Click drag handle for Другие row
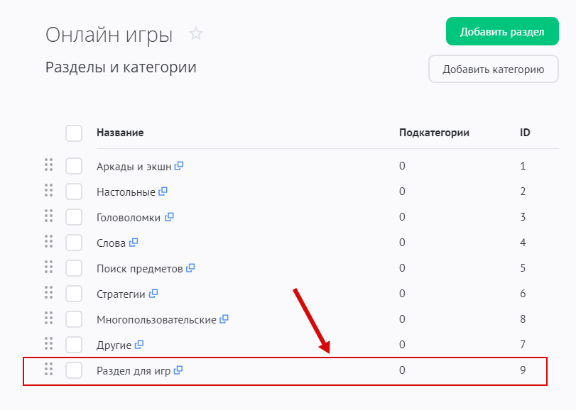 pos(49,343)
